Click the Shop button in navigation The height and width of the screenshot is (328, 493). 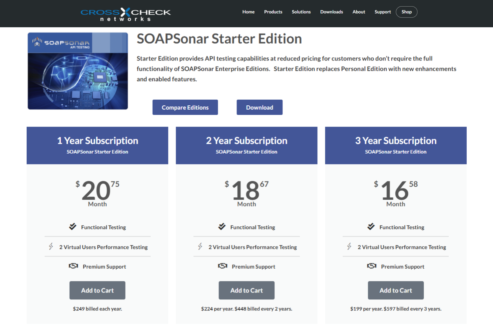[406, 12]
